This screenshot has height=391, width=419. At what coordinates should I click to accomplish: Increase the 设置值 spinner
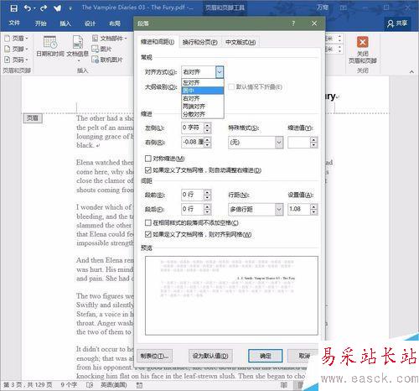[x=314, y=206]
